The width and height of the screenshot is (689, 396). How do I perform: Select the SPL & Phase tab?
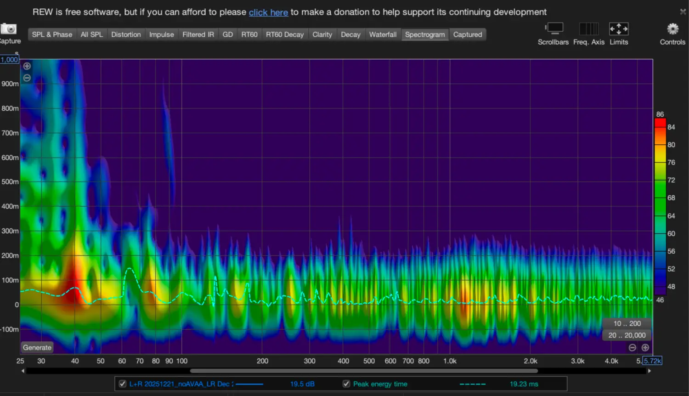point(52,34)
